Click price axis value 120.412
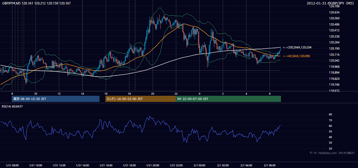The width and height of the screenshot is (358, 168). pos(334,30)
